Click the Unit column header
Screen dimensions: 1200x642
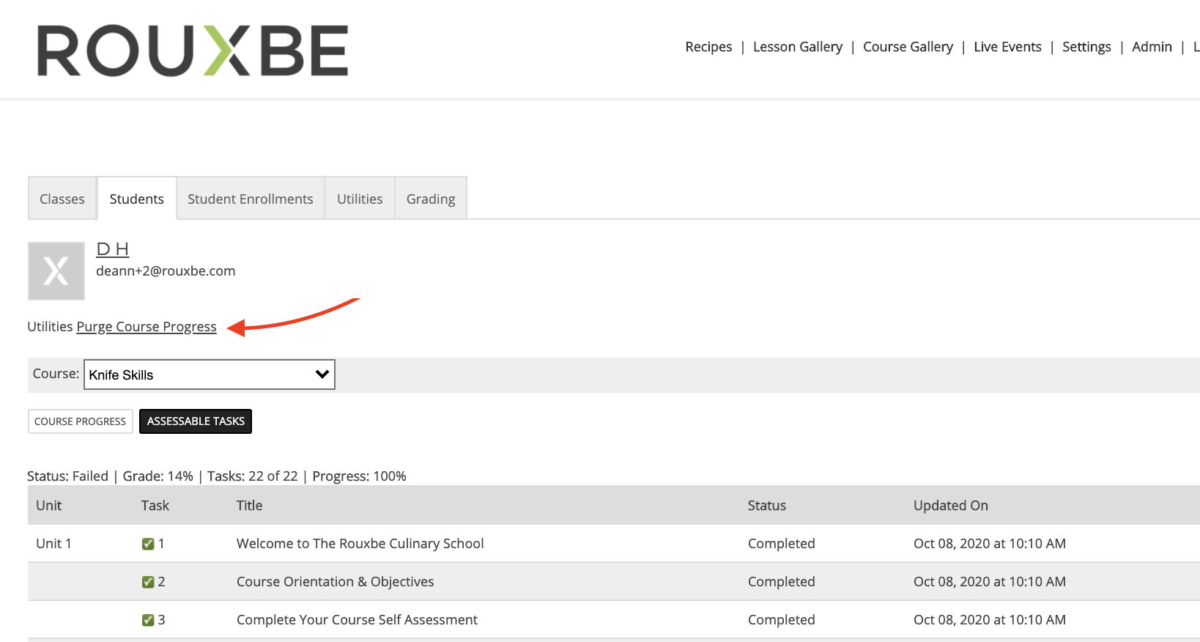[49, 506]
